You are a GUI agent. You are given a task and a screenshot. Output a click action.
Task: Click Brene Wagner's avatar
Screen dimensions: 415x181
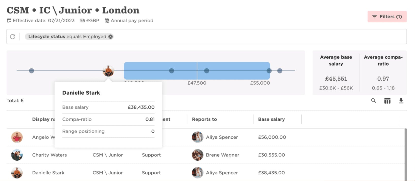pos(198,155)
